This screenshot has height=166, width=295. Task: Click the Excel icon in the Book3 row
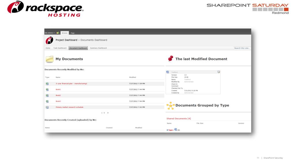click(x=47, y=101)
